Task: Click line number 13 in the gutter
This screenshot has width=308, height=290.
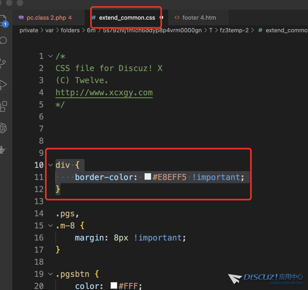Action: (39, 201)
